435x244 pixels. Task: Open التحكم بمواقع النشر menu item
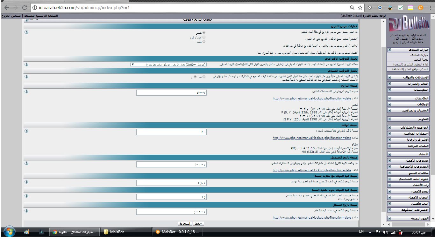tap(409, 69)
